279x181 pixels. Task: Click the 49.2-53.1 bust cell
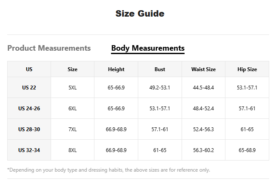[x=159, y=88]
